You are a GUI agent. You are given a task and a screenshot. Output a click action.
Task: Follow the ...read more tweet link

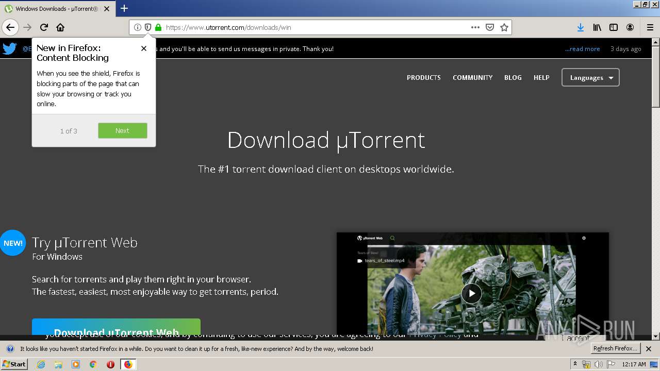pos(583,49)
